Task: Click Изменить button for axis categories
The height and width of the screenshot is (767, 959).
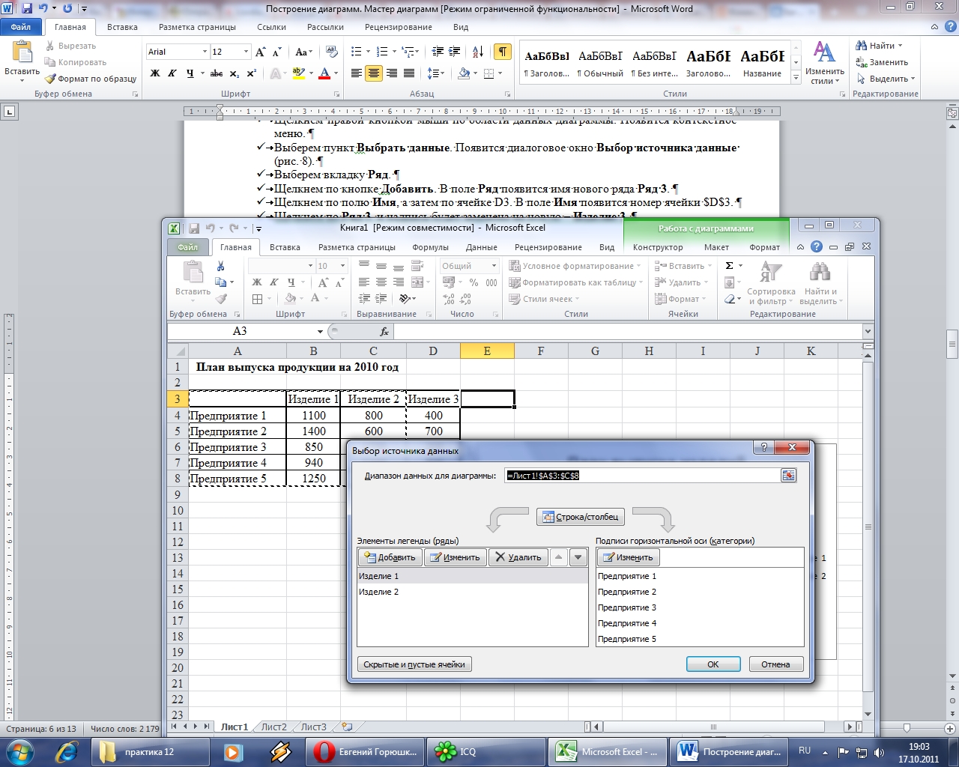Action: coord(629,557)
